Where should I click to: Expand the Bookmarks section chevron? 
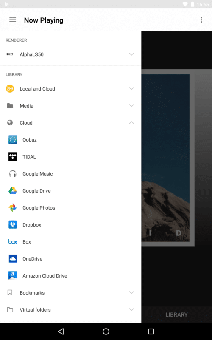point(131,292)
